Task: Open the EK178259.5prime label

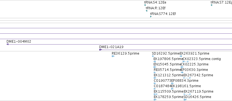Action: [x=169, y=97]
